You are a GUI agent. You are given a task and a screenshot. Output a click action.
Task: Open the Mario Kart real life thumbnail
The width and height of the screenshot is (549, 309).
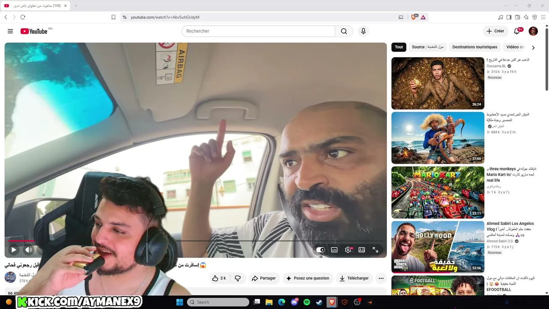(437, 192)
